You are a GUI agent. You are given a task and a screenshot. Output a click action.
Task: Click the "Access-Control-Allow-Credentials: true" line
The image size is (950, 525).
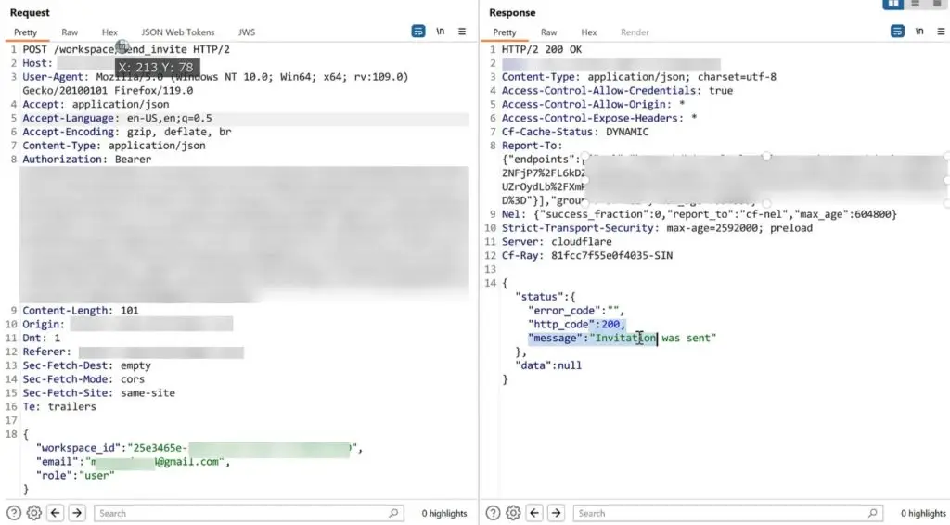617,90
